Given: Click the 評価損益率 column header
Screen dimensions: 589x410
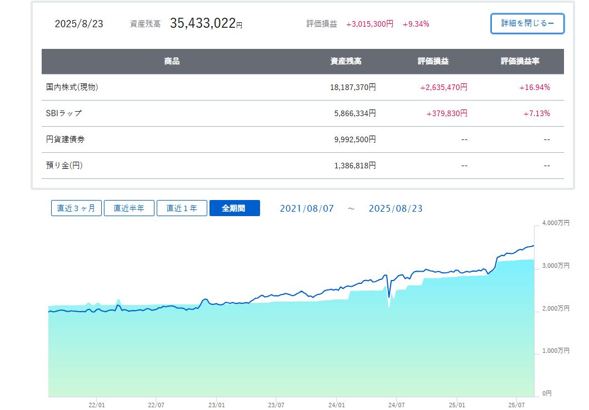Looking at the screenshot, I should point(520,62).
